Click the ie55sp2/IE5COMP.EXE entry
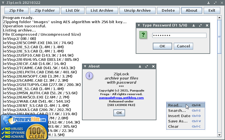 [38, 43]
